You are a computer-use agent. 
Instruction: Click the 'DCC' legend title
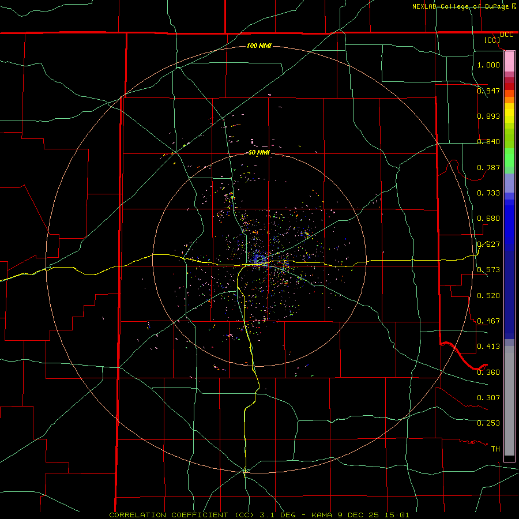click(506, 35)
